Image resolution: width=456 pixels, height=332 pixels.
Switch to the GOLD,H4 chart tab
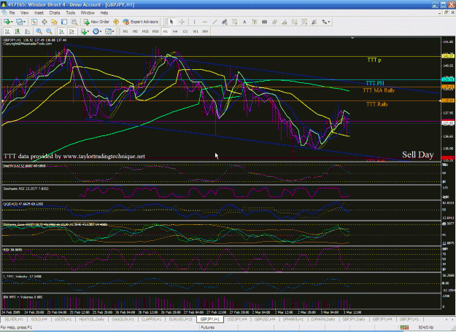pyautogui.click(x=39, y=319)
